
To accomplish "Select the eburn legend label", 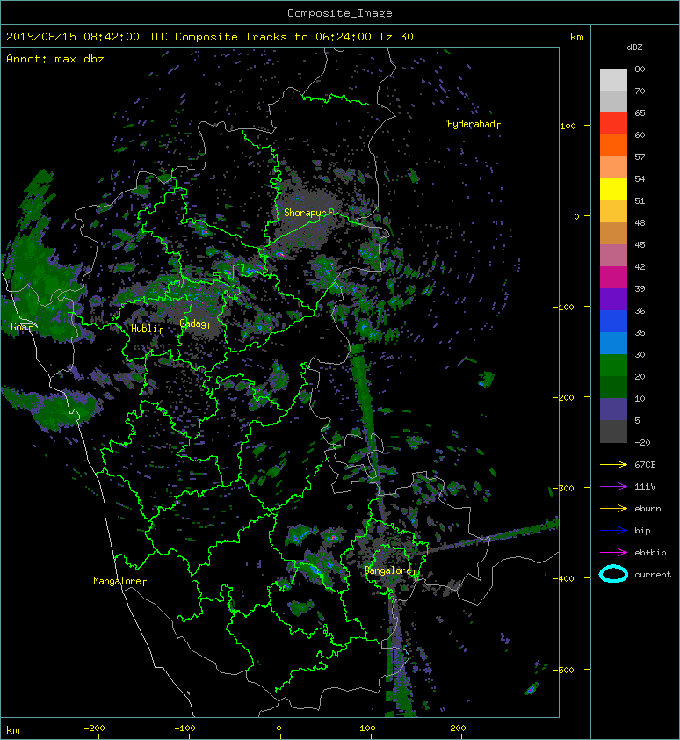I will 647,509.
